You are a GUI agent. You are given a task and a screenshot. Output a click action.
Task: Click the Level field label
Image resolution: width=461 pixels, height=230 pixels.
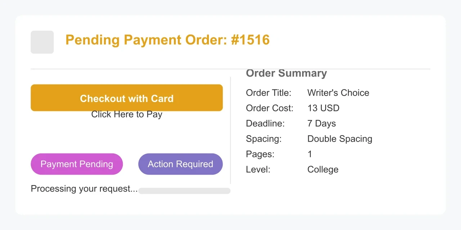pos(258,169)
